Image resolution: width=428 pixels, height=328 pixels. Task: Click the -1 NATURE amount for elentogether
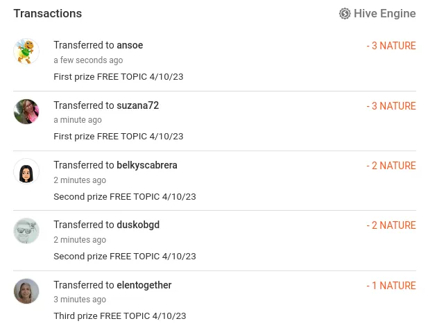pyautogui.click(x=391, y=286)
